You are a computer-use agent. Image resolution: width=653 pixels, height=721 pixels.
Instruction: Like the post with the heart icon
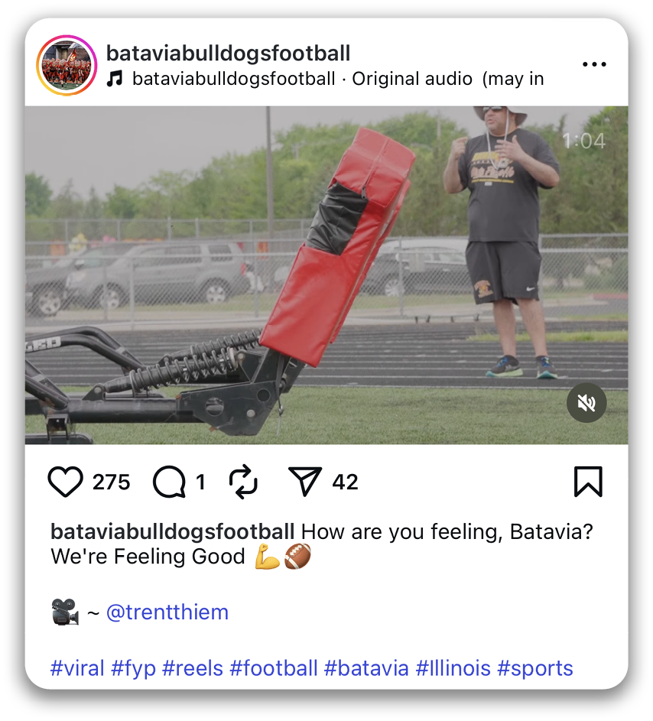pos(65,482)
